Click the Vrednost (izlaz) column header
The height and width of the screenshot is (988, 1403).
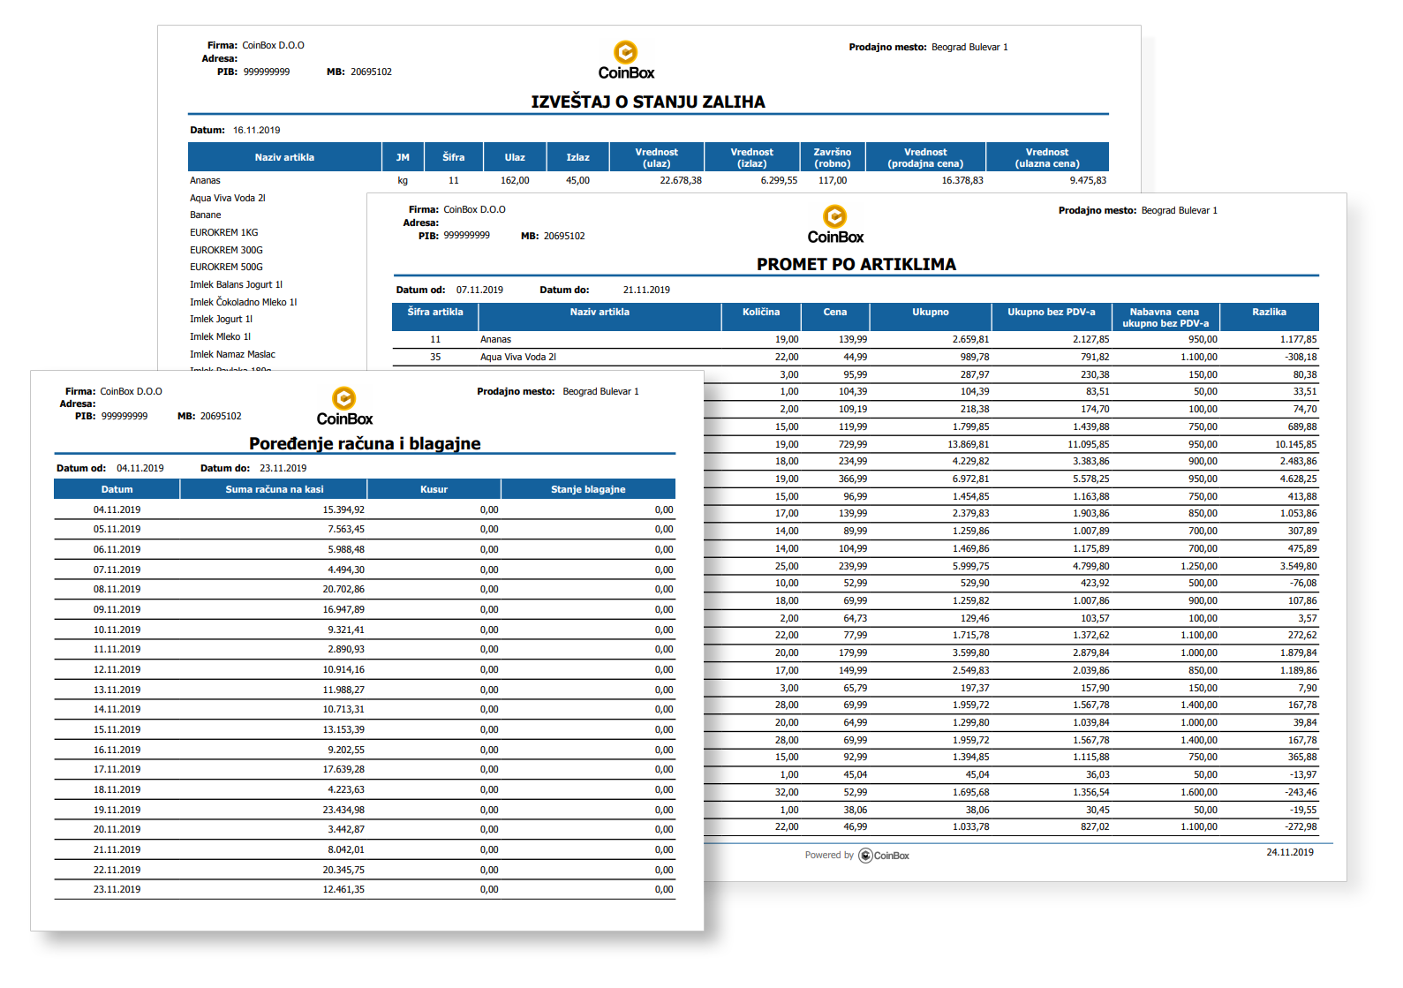(752, 157)
